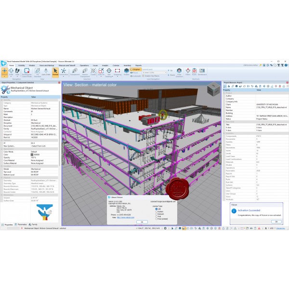The image size is (289, 289).
Task: Click the Visicon Inc. status bar link
Action: click(x=281, y=228)
